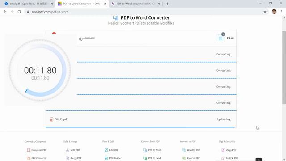Click the Convert & Compress category heading
Viewport: 286px width, 161px height.
pos(35,141)
